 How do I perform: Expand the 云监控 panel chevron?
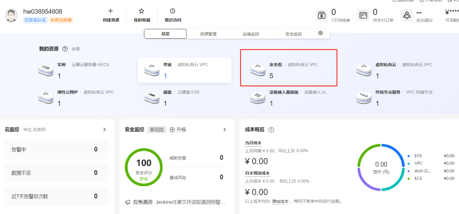[104, 129]
